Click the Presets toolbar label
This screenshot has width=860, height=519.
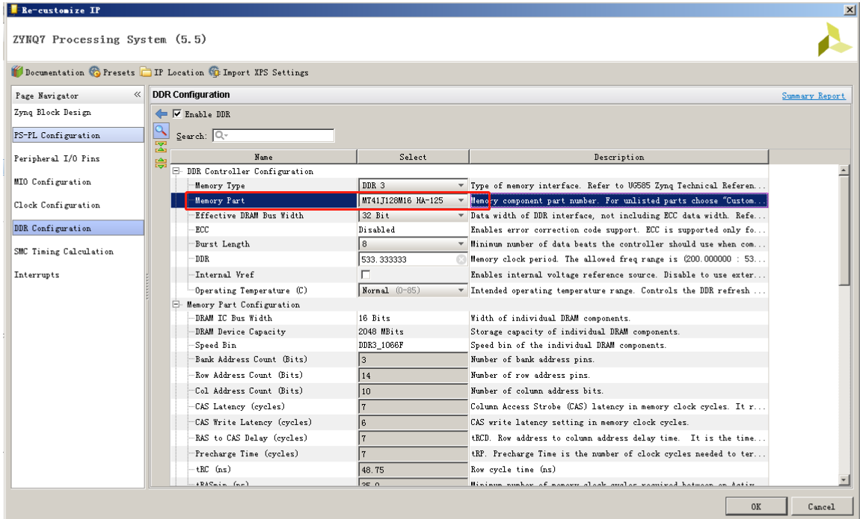pos(119,72)
